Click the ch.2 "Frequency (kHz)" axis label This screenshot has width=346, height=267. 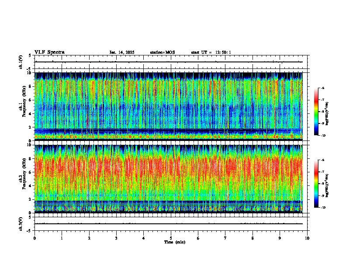coord(24,174)
